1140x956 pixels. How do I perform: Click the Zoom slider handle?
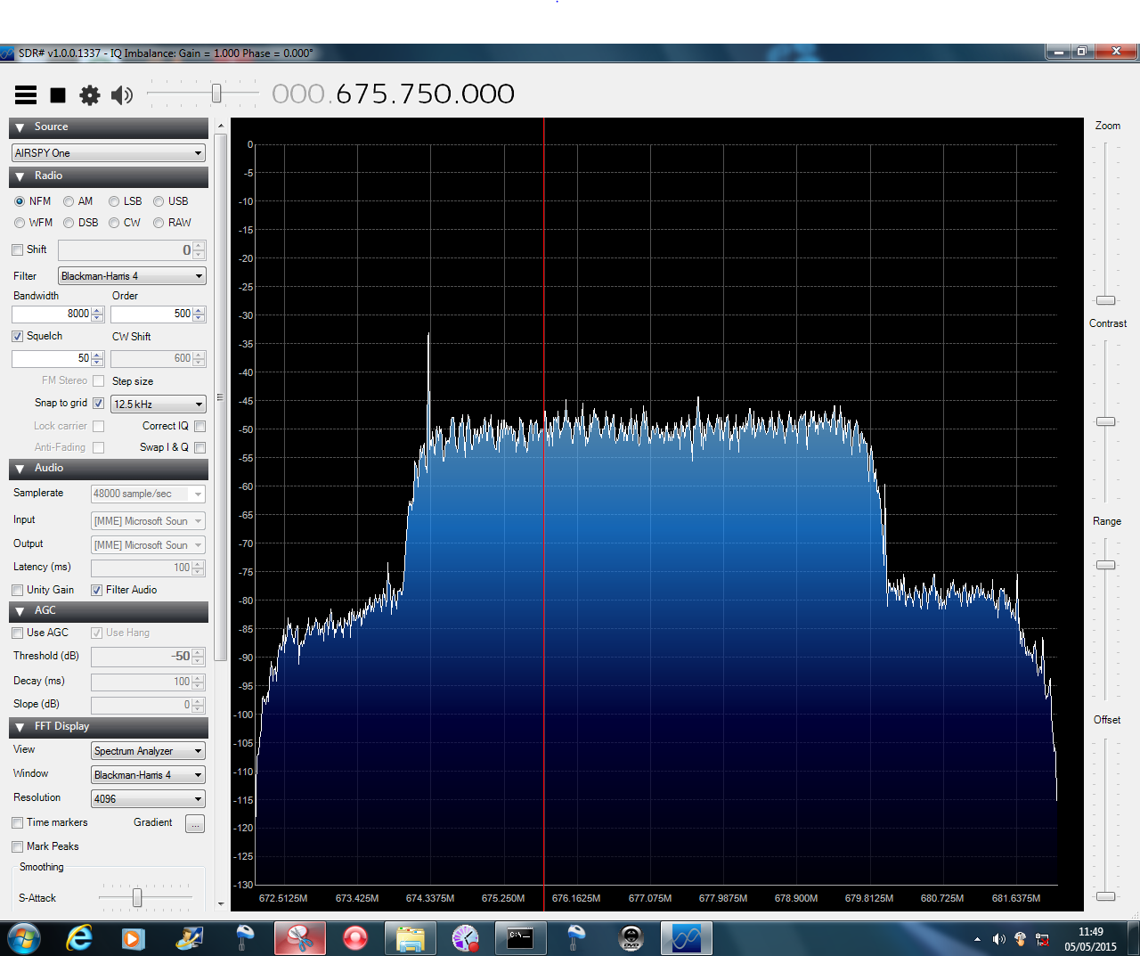[x=1105, y=300]
